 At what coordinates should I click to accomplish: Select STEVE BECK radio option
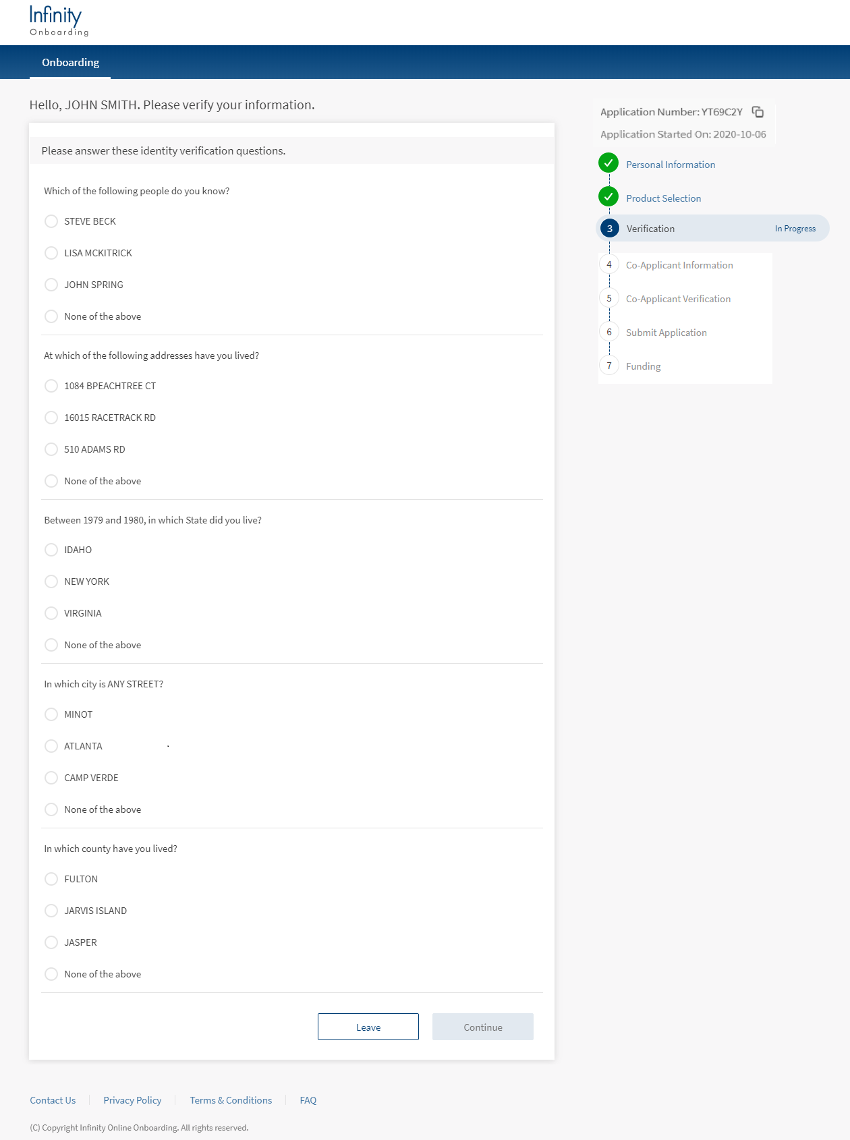(51, 221)
